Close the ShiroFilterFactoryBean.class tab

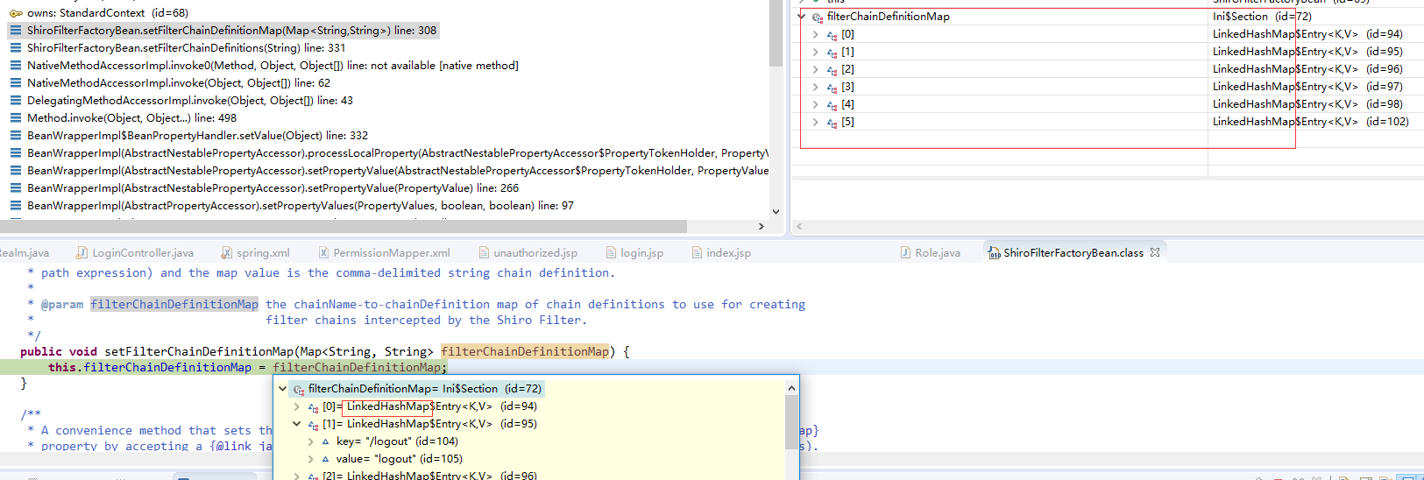click(1155, 252)
